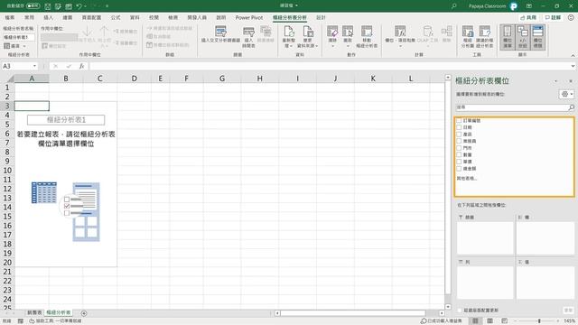This screenshot has height=325, width=578.
Task: Click the macro record status bar icon
Action: (x=21, y=321)
